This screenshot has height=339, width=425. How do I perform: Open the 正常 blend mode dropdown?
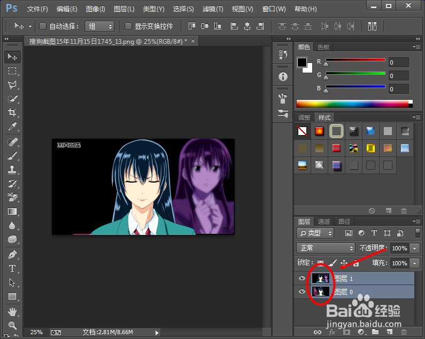[x=326, y=248]
